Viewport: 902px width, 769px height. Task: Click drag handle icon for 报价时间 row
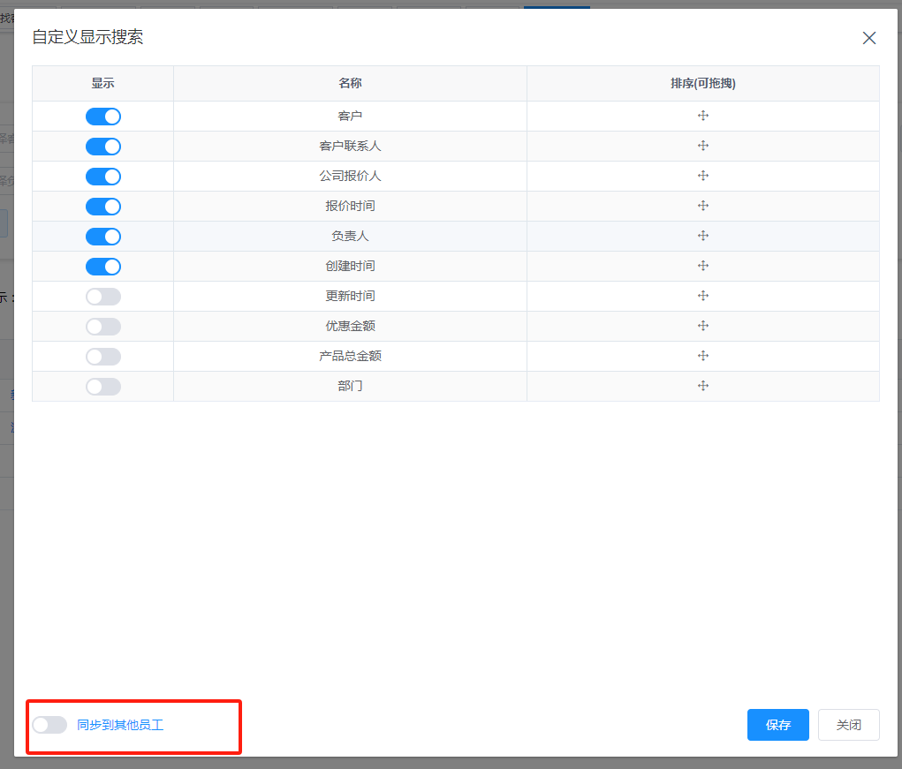(703, 206)
